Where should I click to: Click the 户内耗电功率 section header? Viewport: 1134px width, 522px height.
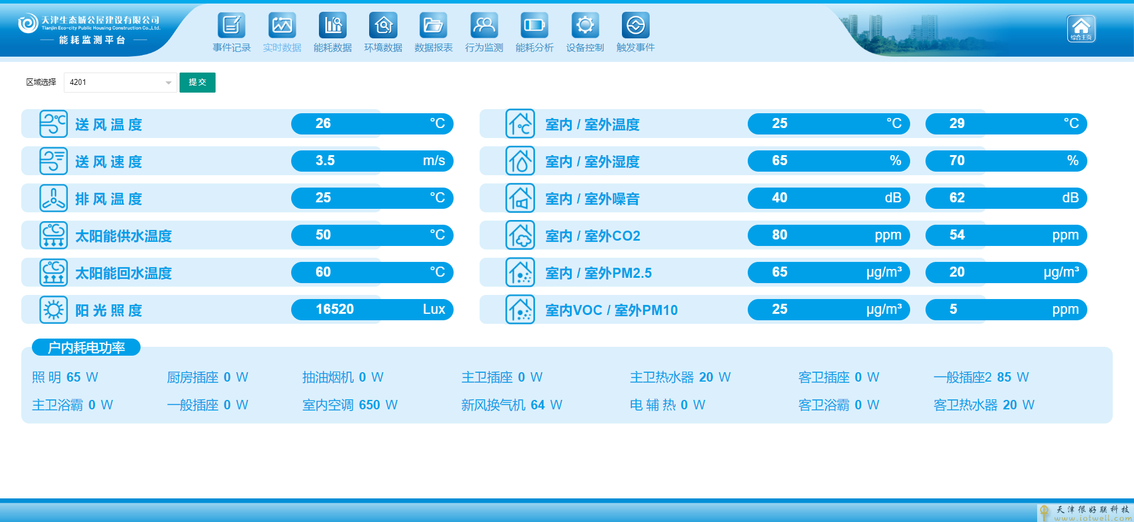(x=86, y=347)
